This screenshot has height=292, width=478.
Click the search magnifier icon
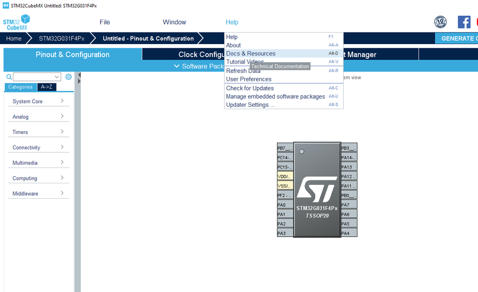point(9,77)
